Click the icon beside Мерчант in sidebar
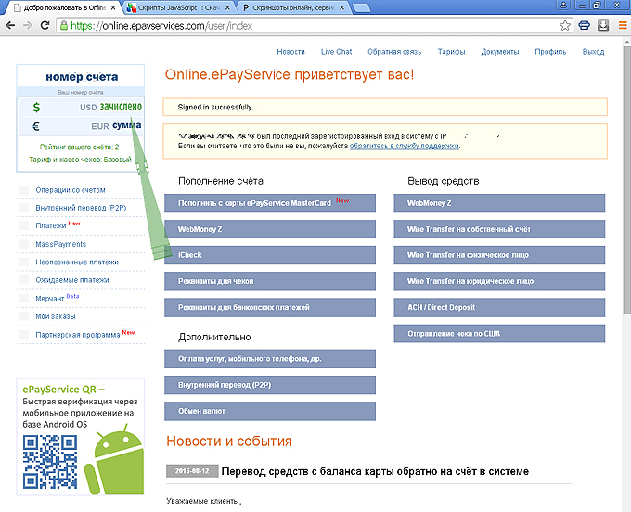Image resolution: width=631 pixels, height=512 pixels. pos(24,298)
